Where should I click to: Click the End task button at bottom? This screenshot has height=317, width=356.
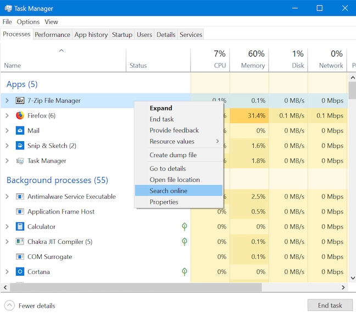point(330,305)
